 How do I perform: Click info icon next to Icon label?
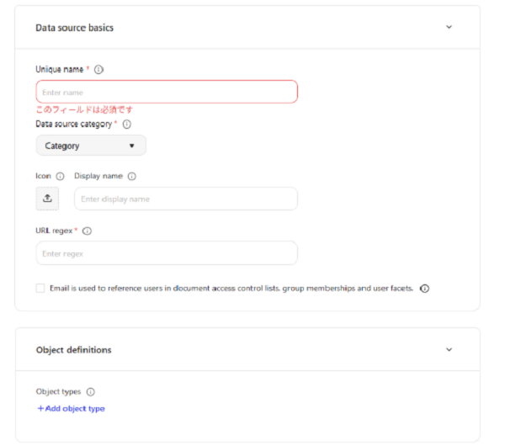[60, 177]
